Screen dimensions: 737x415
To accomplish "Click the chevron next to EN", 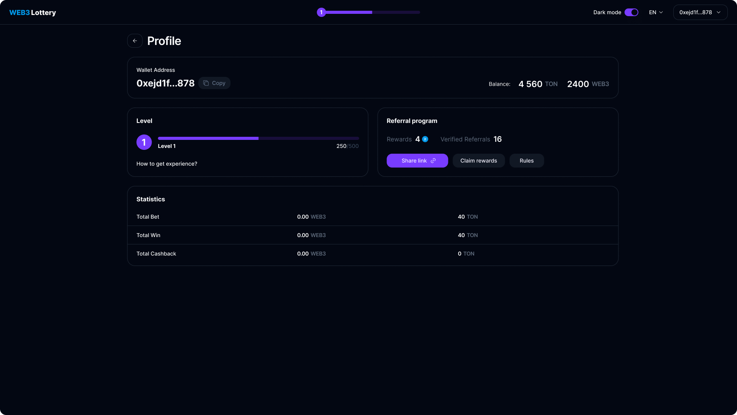I will [661, 12].
